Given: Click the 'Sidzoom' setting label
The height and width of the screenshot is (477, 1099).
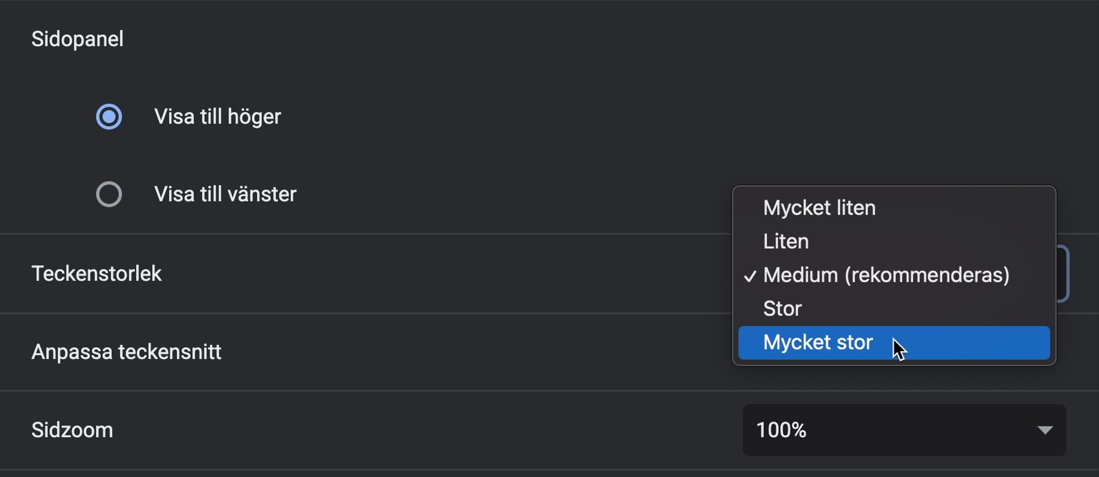Looking at the screenshot, I should [72, 430].
